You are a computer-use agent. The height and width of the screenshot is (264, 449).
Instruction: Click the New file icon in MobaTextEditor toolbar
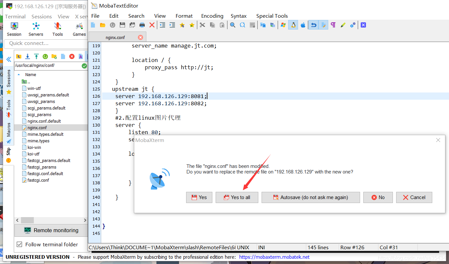(93, 25)
